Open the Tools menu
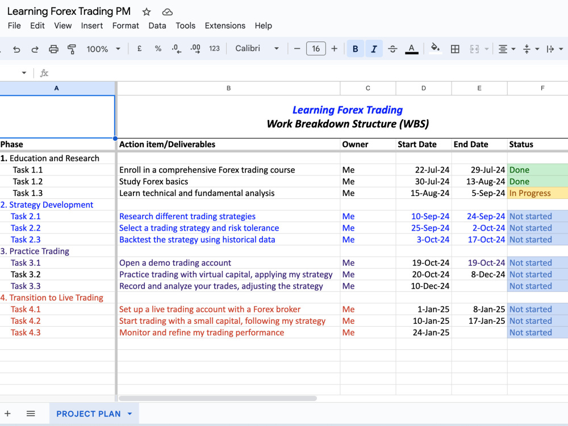Image resolution: width=568 pixels, height=426 pixels. pos(186,26)
